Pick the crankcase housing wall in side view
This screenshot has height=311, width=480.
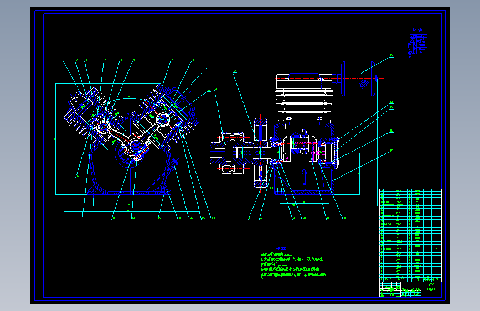point(304,159)
